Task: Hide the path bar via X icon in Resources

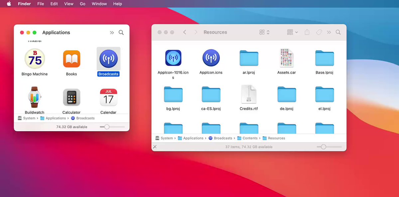Action: point(155,147)
